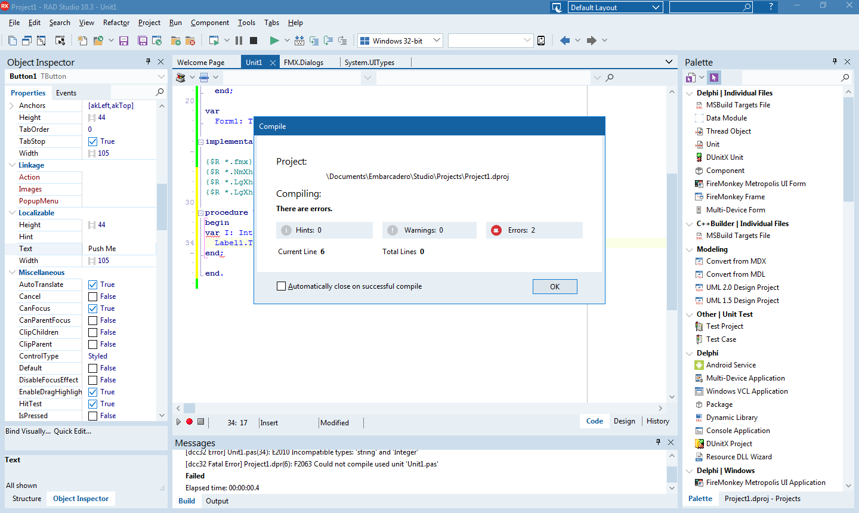
Task: Expand the Anchors property
Action: pos(12,106)
